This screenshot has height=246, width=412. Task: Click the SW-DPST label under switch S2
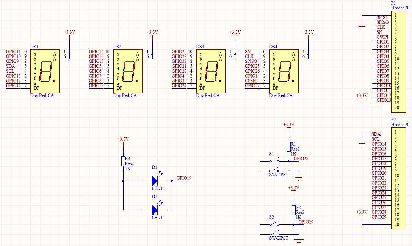click(279, 238)
